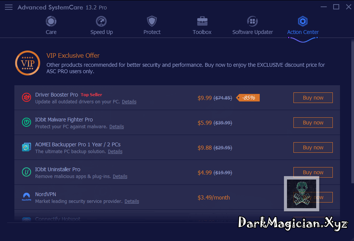Click the VIP Exclusive Offer heading

[x=73, y=55]
